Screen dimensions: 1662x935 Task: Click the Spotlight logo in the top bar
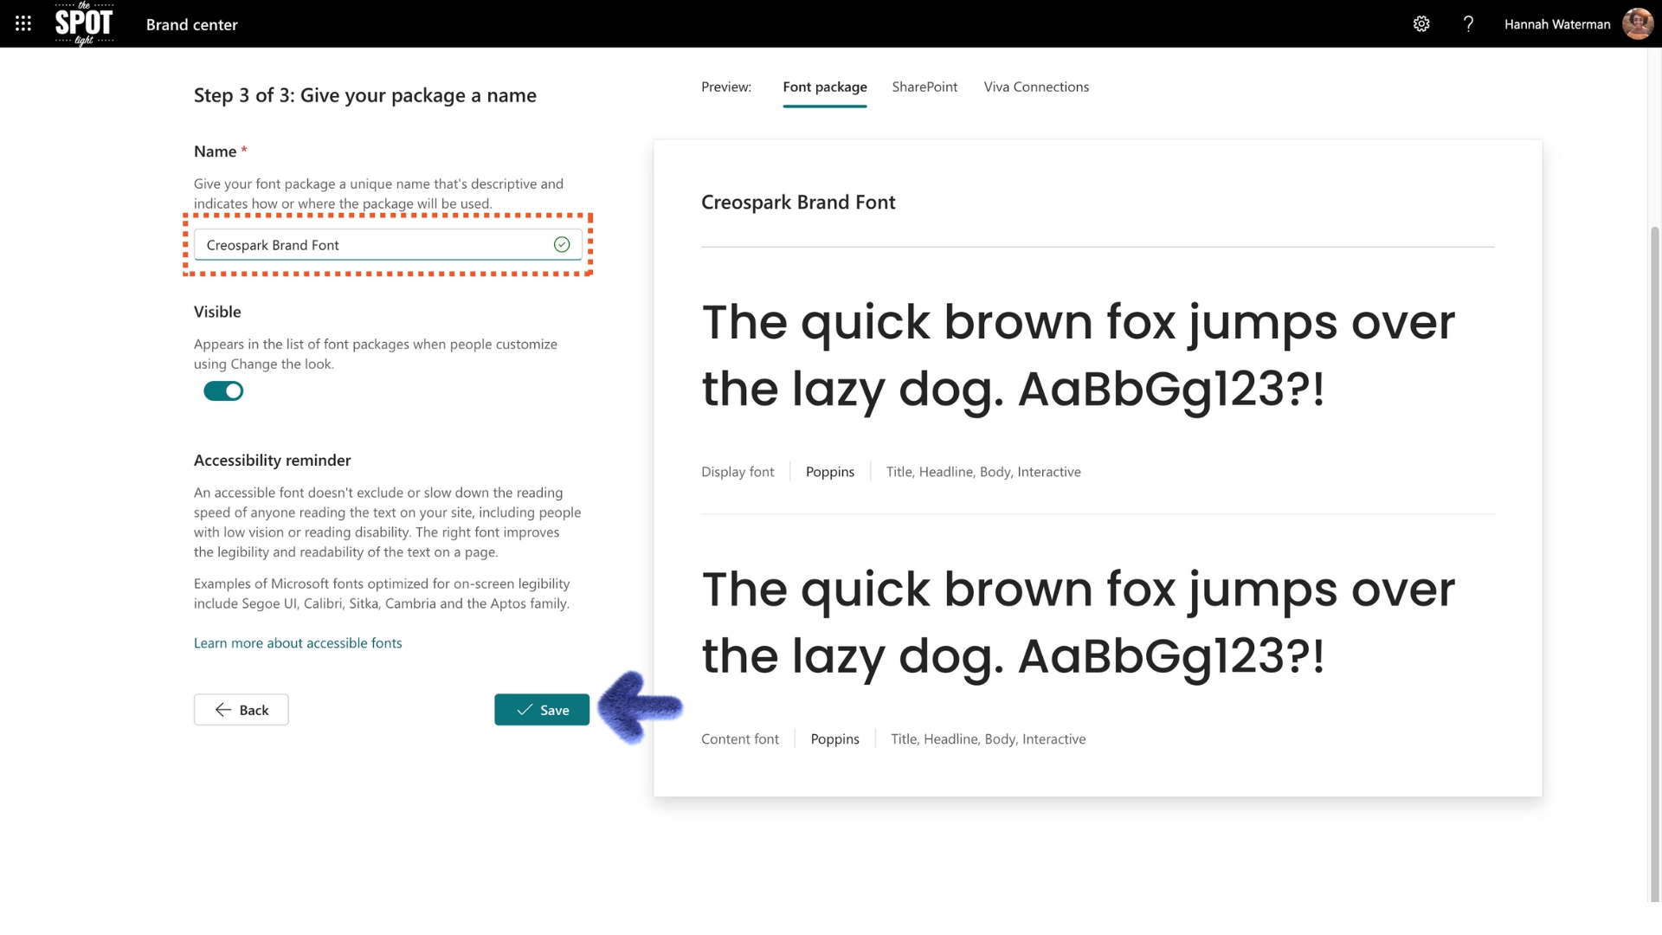pos(83,23)
